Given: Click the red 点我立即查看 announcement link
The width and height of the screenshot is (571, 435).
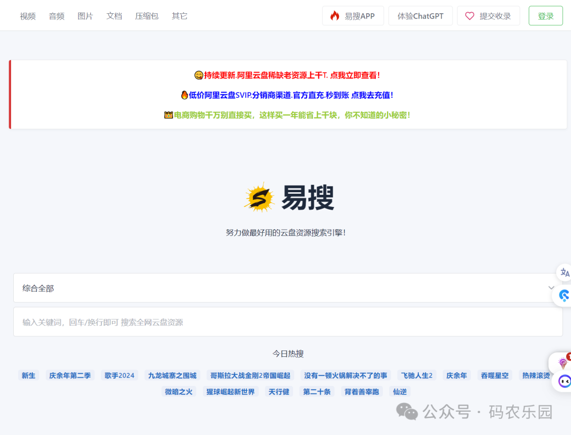Looking at the screenshot, I should pos(360,75).
